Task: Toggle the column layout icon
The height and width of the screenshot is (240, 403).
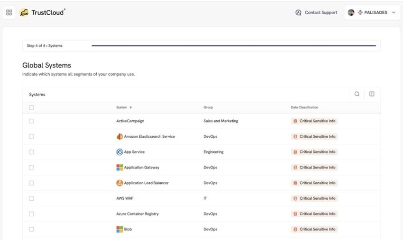Action: click(x=372, y=94)
